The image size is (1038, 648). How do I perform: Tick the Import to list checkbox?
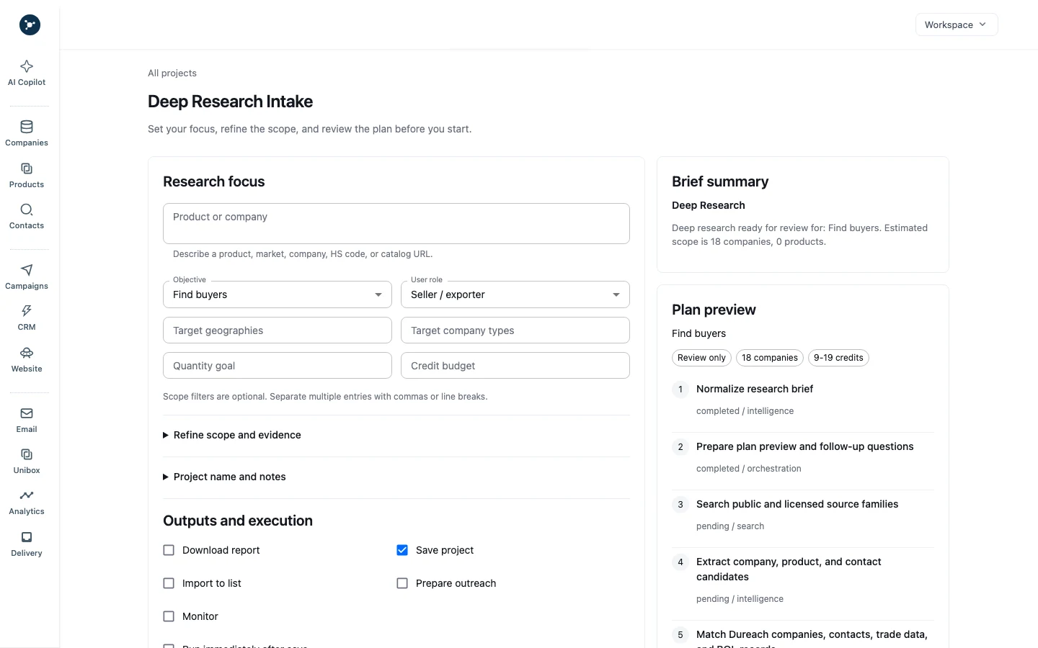tap(169, 583)
